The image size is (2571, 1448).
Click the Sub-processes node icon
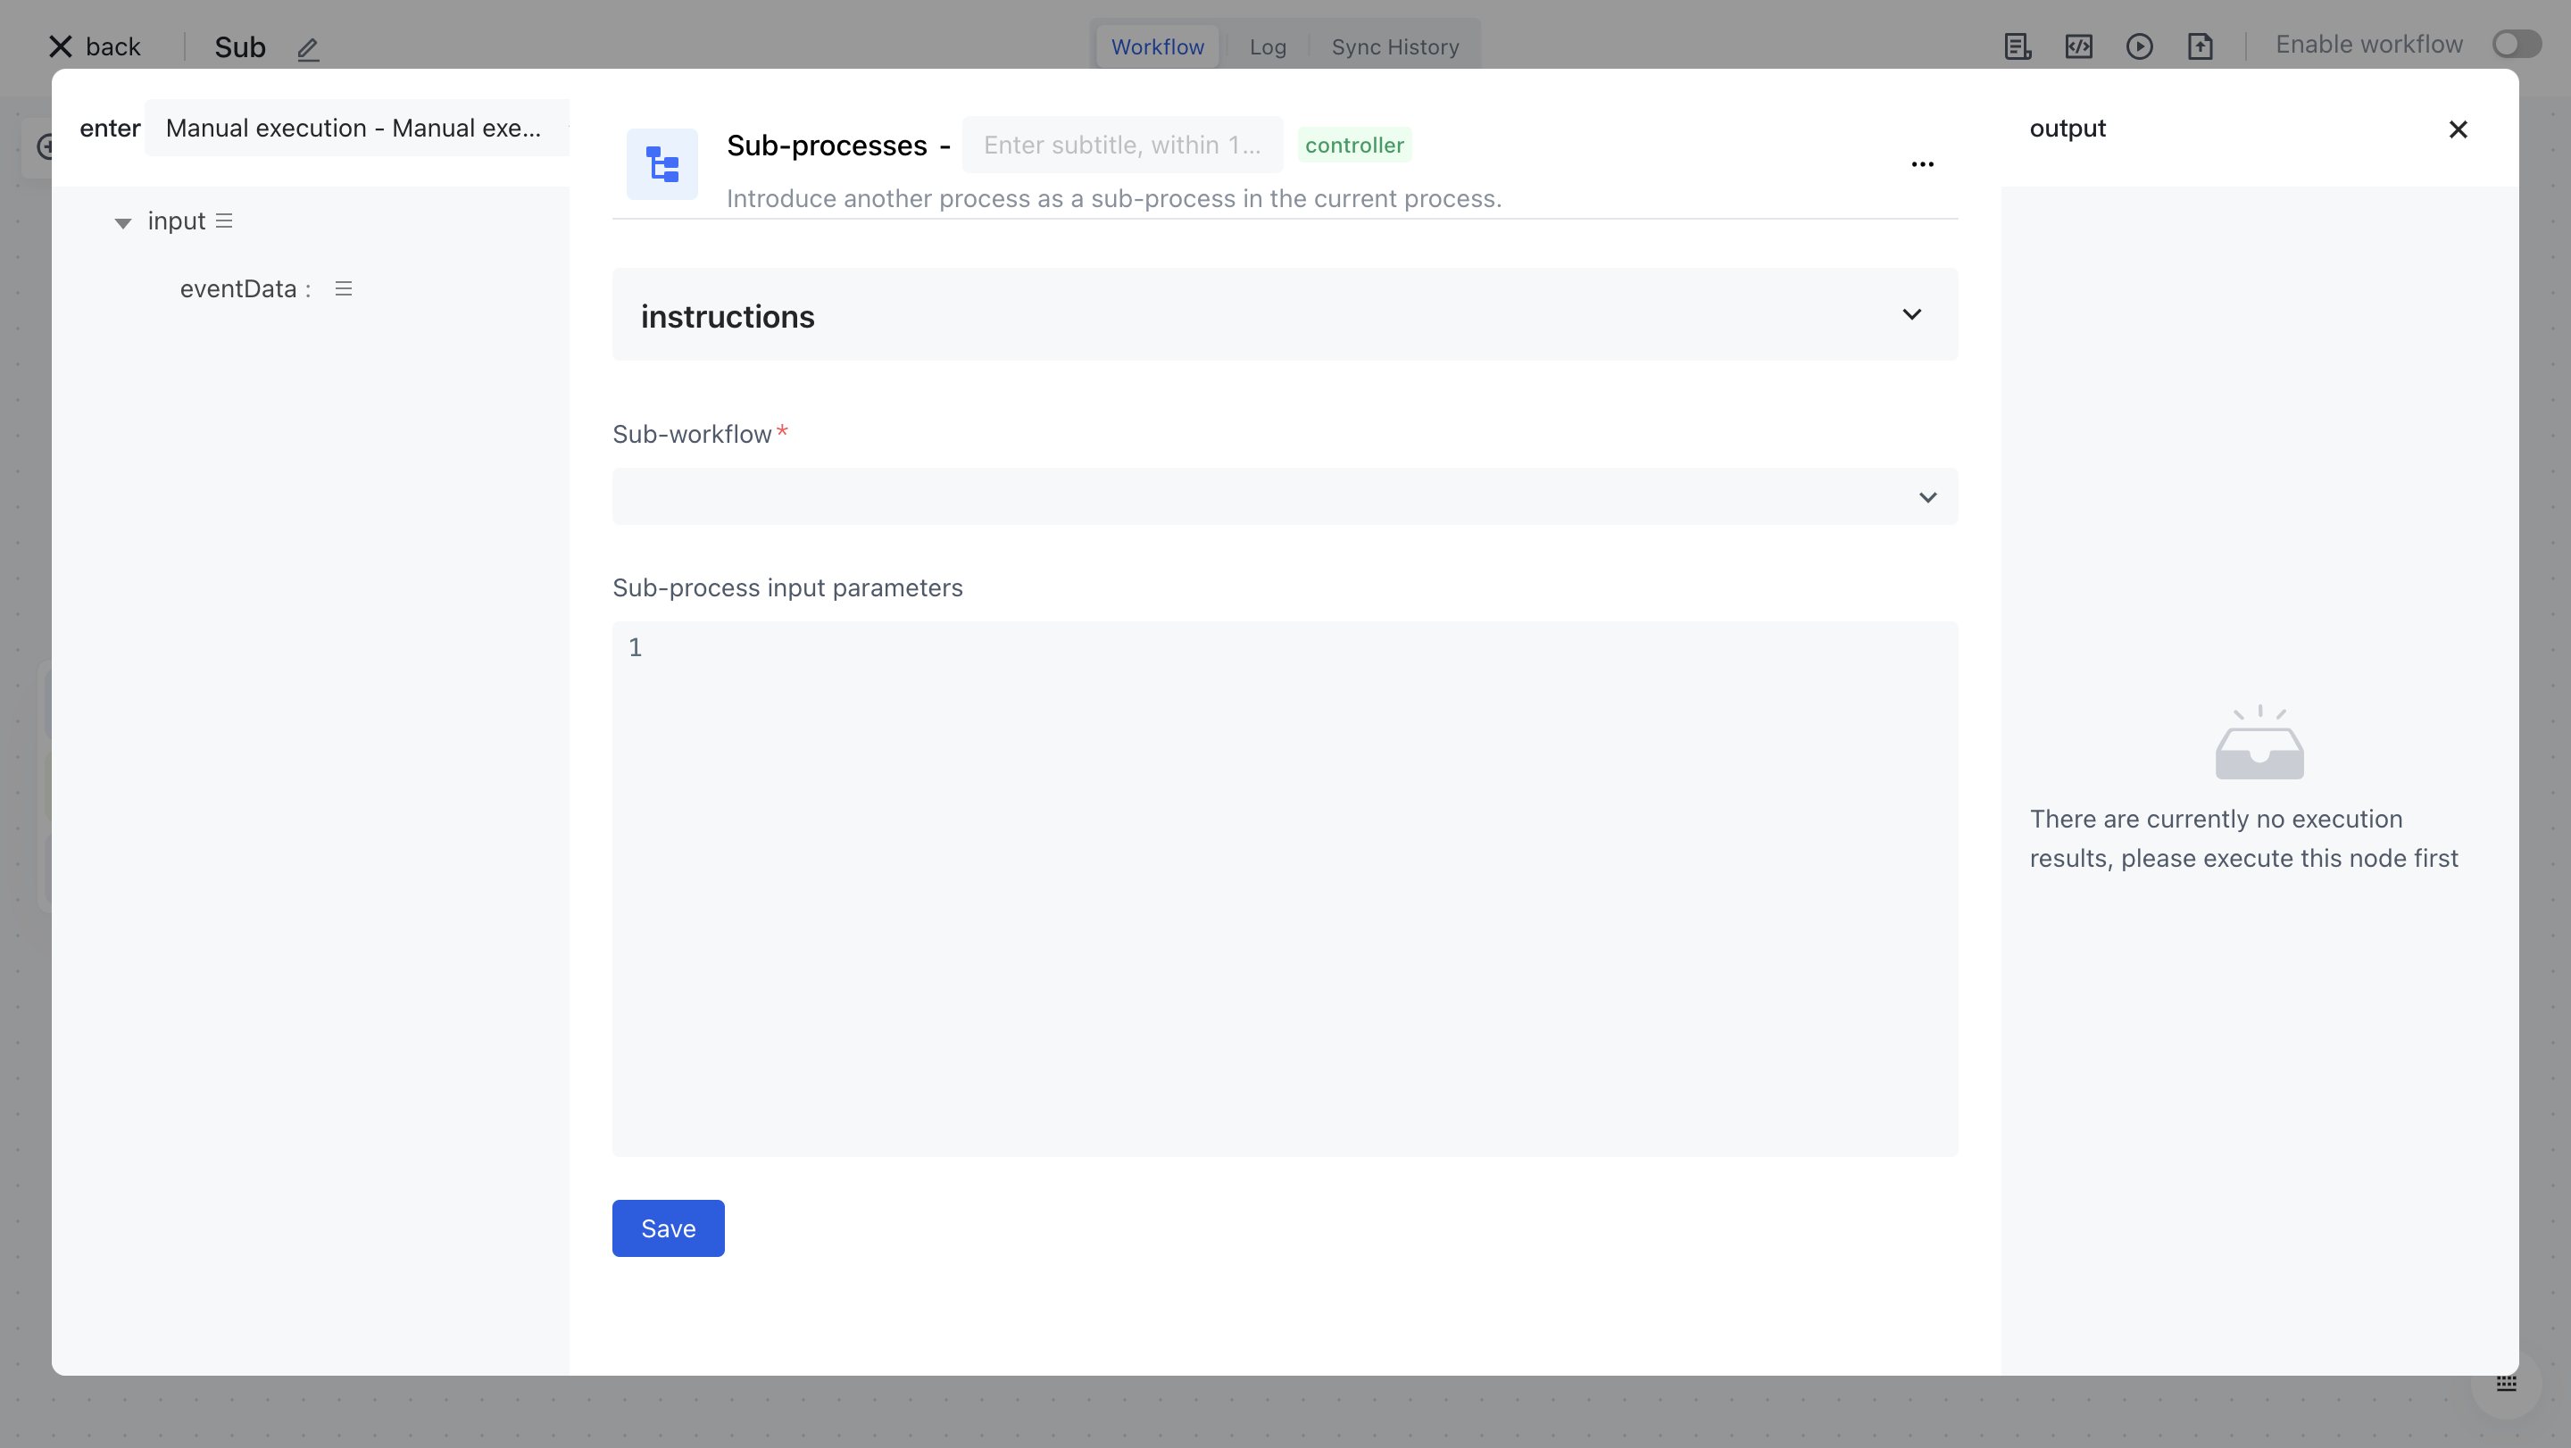pos(661,164)
